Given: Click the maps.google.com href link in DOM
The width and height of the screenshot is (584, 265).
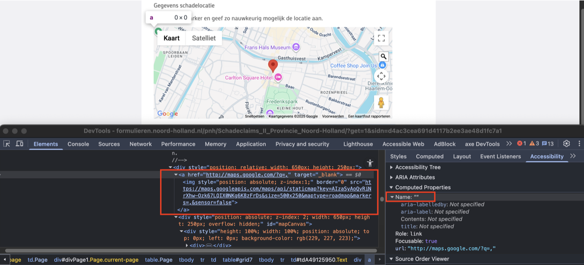Looking at the screenshot, I should pyautogui.click(x=247, y=175).
